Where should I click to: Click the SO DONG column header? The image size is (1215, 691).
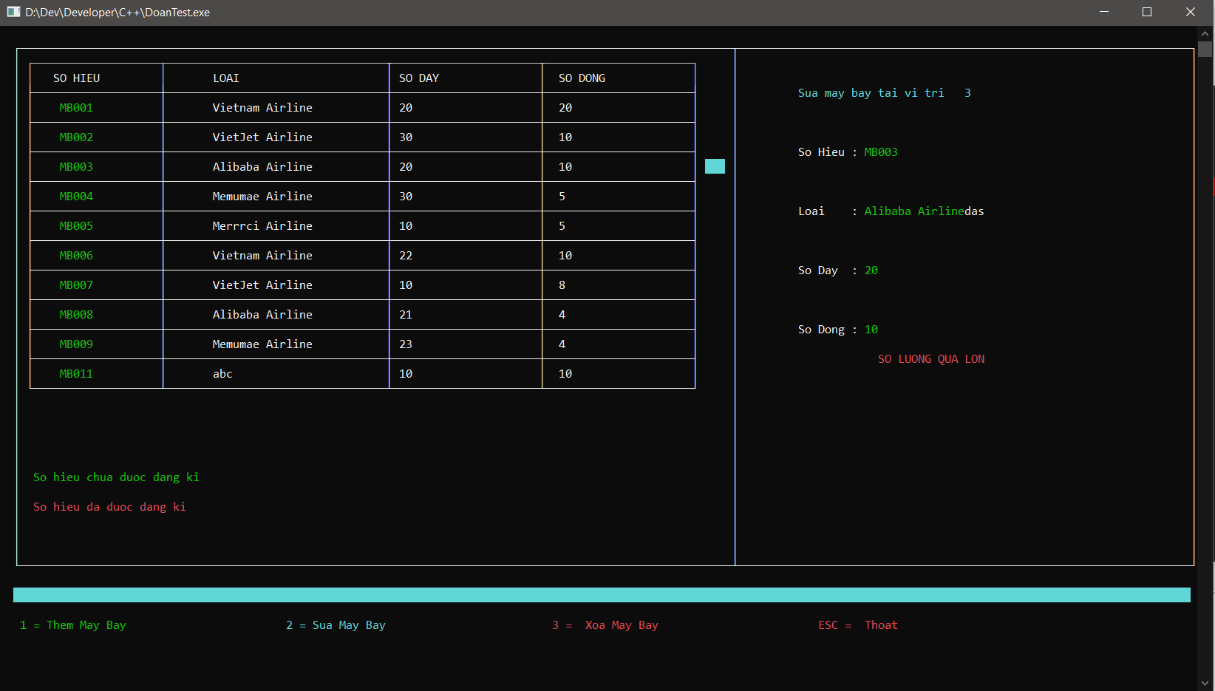coord(582,78)
